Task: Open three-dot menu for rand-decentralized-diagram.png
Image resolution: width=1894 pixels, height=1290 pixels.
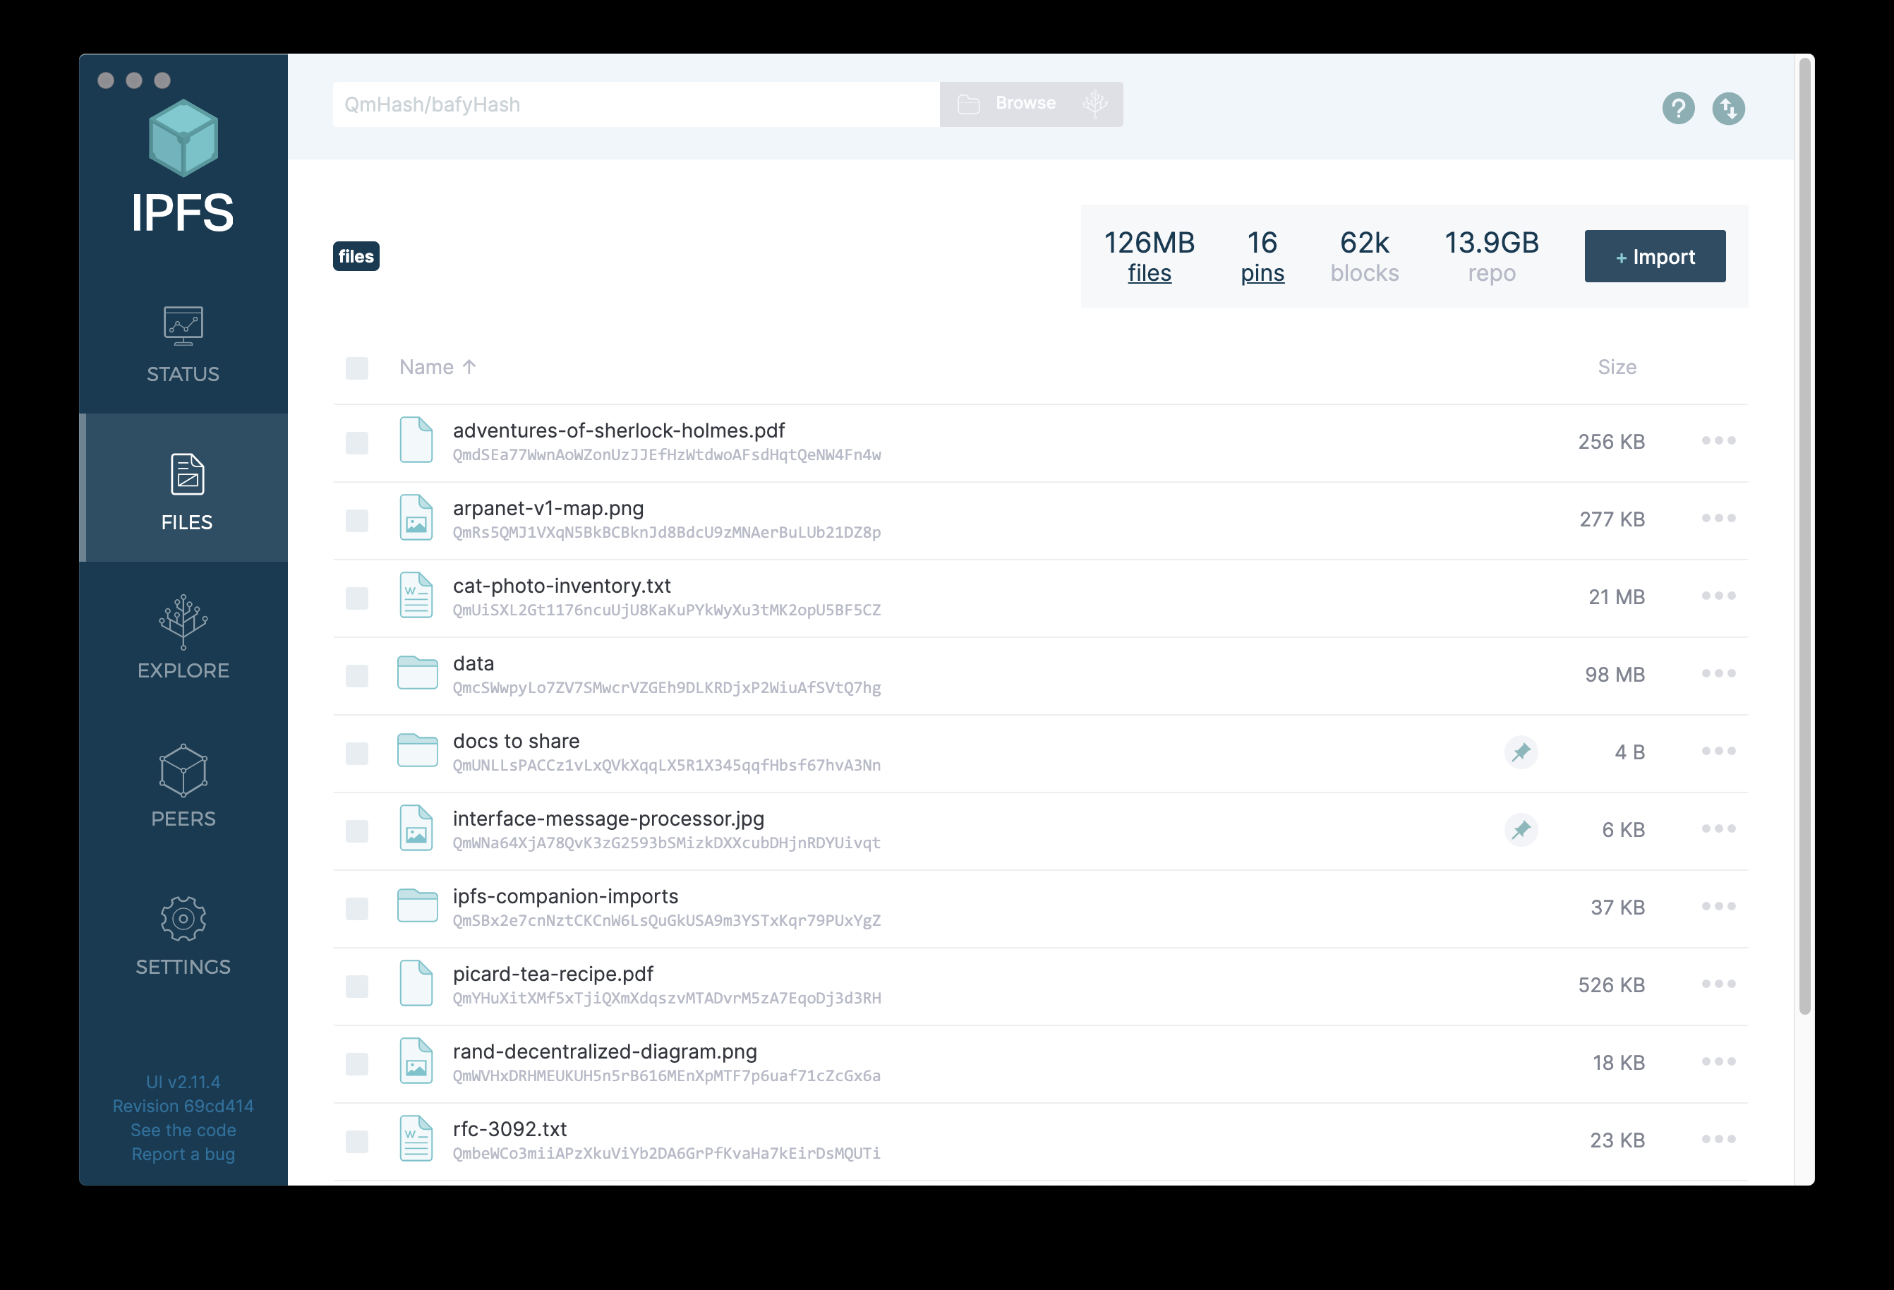Action: click(x=1718, y=1062)
